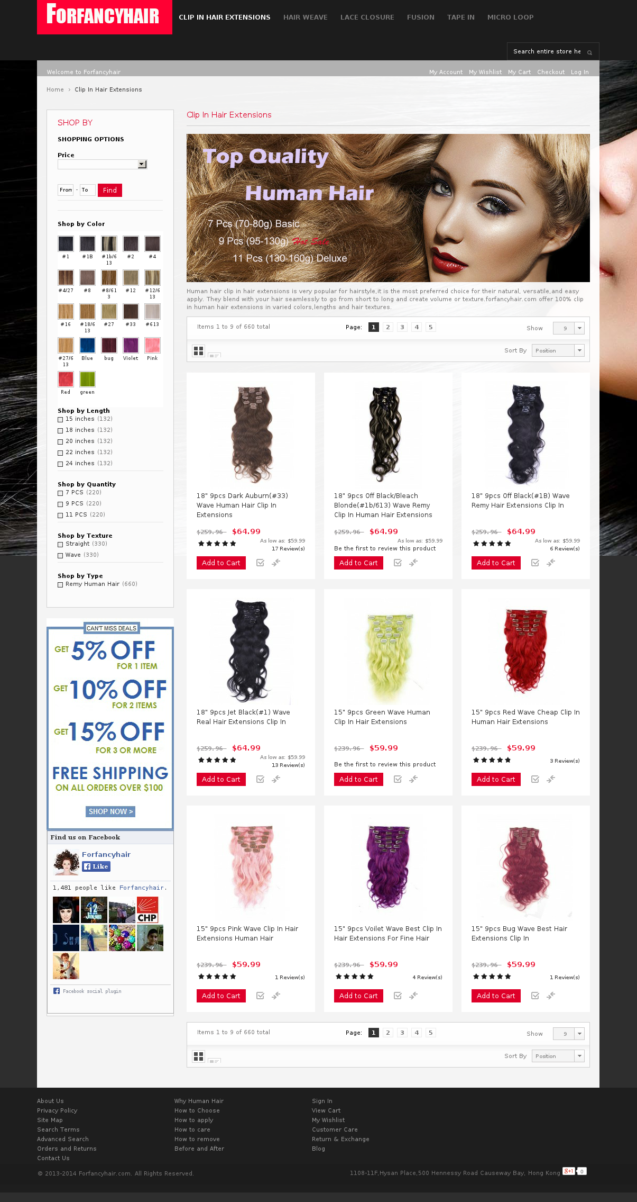Tick the 9 PCS quantity checkbox
The height and width of the screenshot is (1202, 637).
coord(60,504)
